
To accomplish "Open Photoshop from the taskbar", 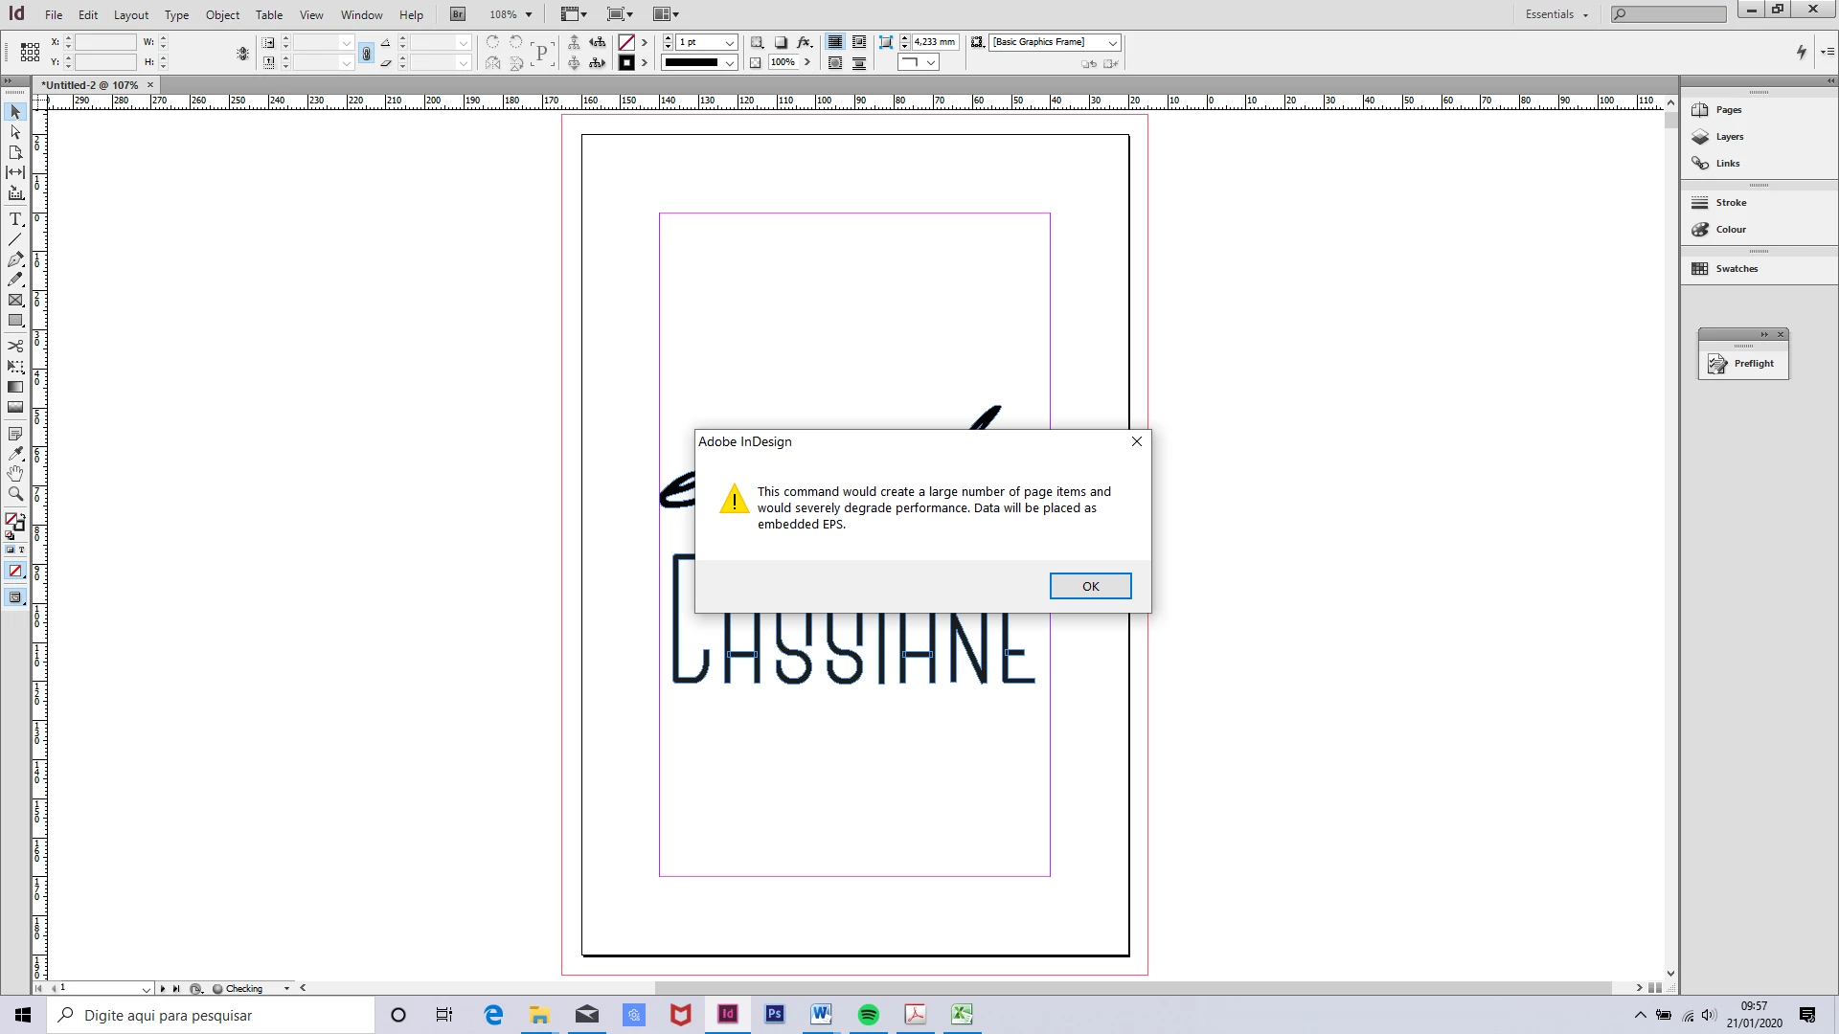I will pyautogui.click(x=774, y=1014).
